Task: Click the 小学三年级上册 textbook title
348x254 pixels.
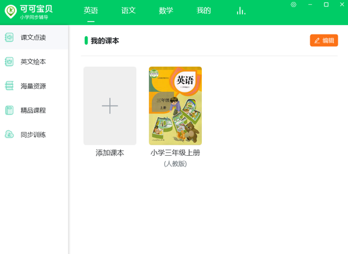Action: pyautogui.click(x=175, y=153)
